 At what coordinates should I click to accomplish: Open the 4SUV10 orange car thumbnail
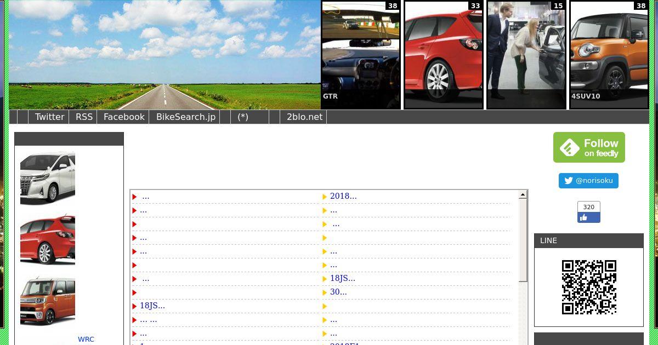[609, 55]
